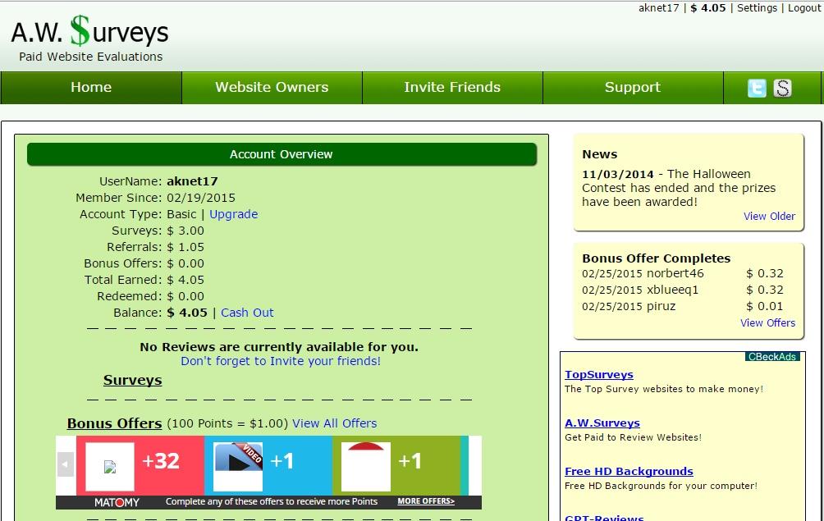Screen dimensions: 824x521
Task: Click the A.W. Surveys logo
Action: click(x=89, y=31)
